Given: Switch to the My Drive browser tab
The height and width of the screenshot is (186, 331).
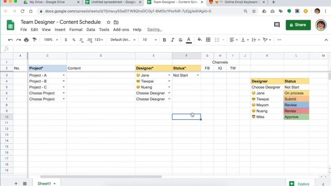Looking at the screenshot, I should [51, 2].
